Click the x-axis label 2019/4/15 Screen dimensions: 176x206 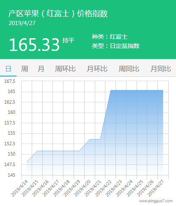30,188
